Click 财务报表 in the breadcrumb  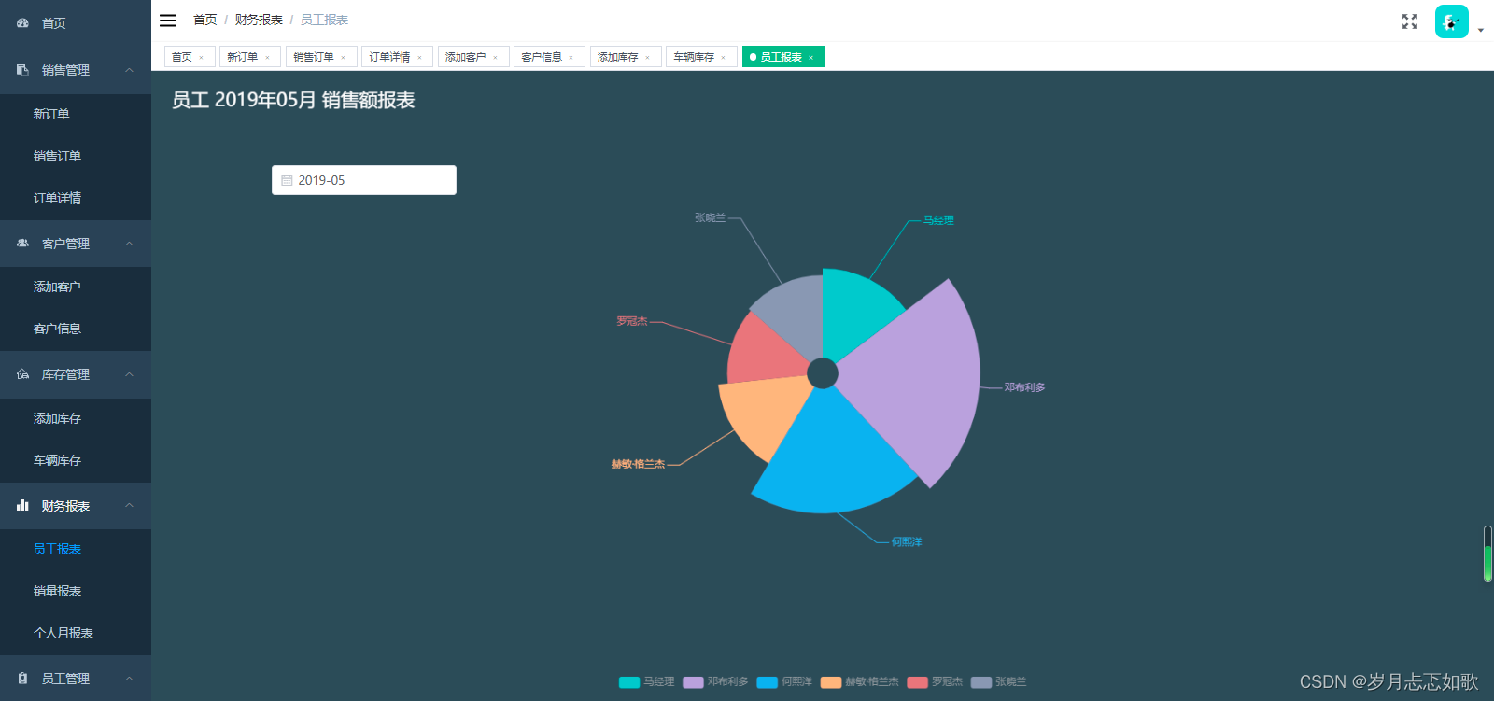point(259,20)
